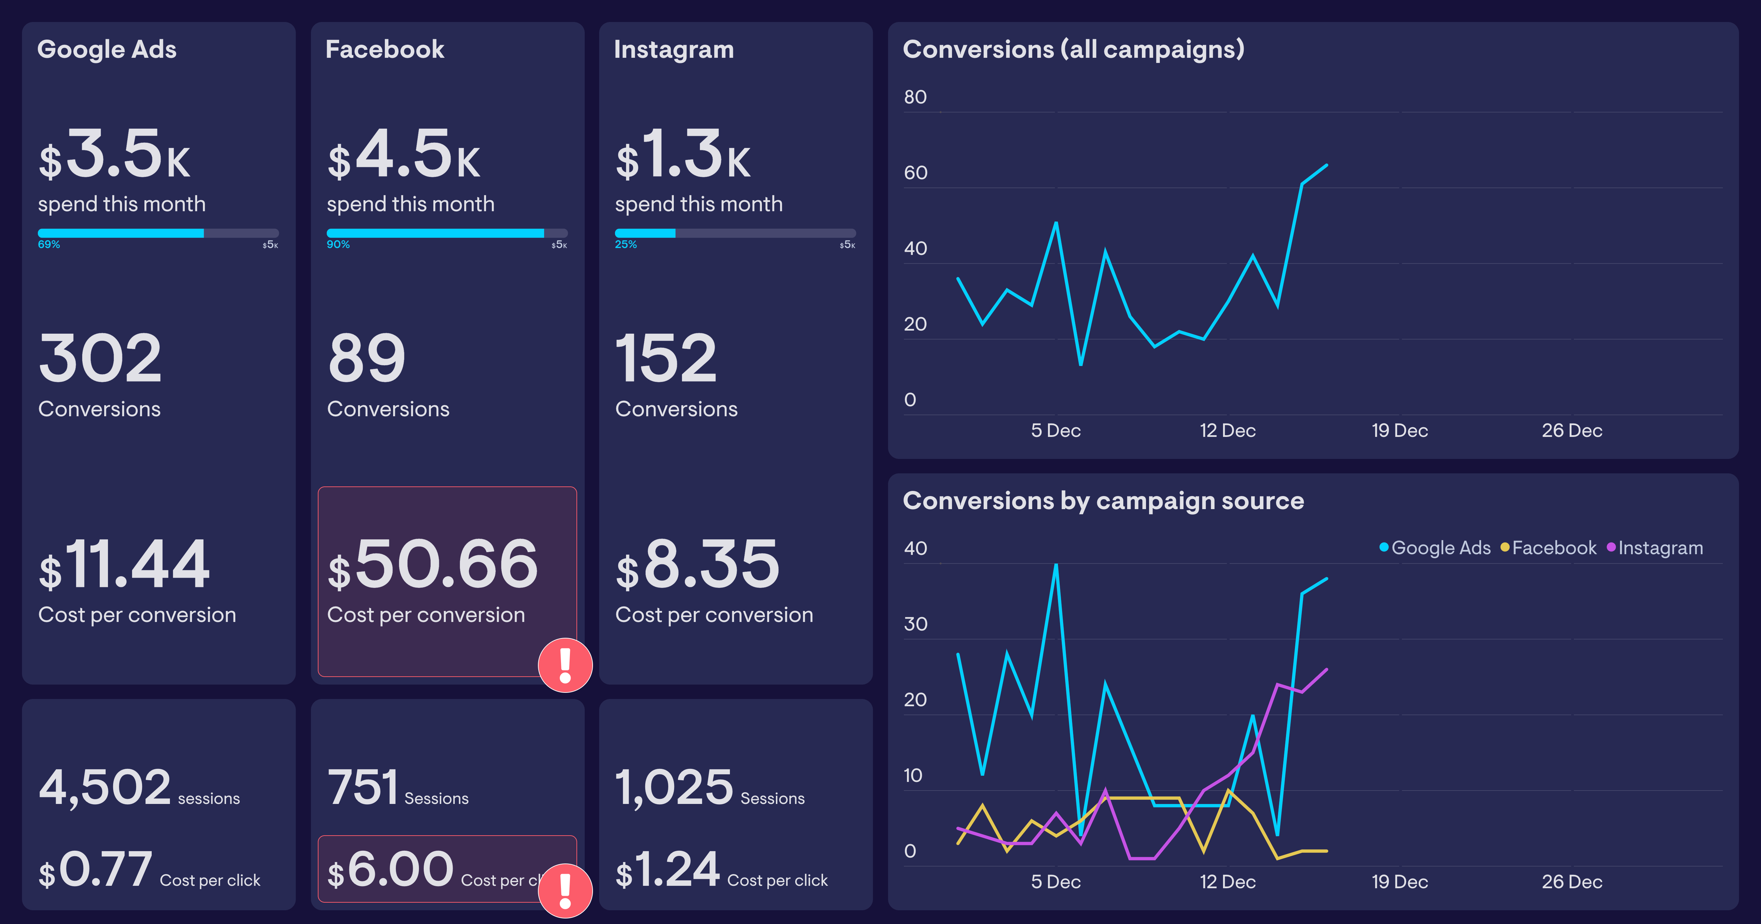Toggle the Google Ads series in legend
The height and width of the screenshot is (924, 1761).
pos(1440,548)
